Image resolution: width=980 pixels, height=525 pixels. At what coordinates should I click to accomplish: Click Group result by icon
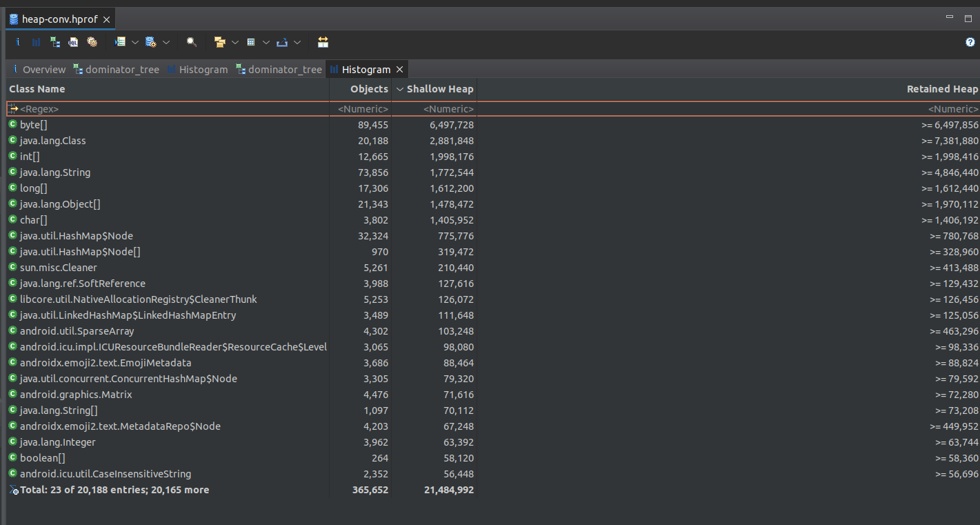(220, 42)
